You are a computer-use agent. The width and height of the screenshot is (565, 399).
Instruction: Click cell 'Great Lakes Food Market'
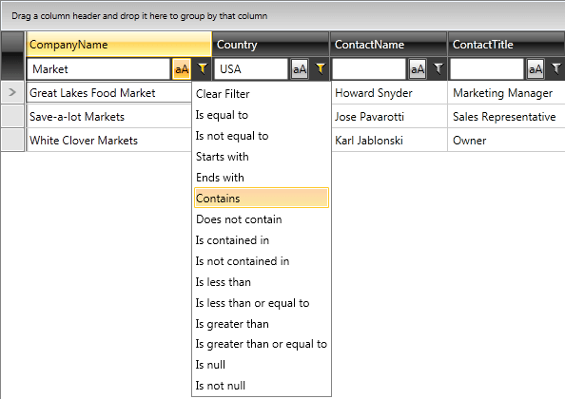coord(108,93)
